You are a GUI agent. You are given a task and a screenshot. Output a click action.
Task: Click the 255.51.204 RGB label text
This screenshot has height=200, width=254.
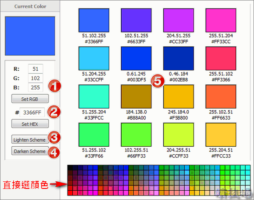point(221,36)
